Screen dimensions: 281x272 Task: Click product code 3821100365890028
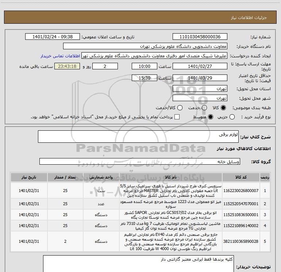tap(241, 241)
